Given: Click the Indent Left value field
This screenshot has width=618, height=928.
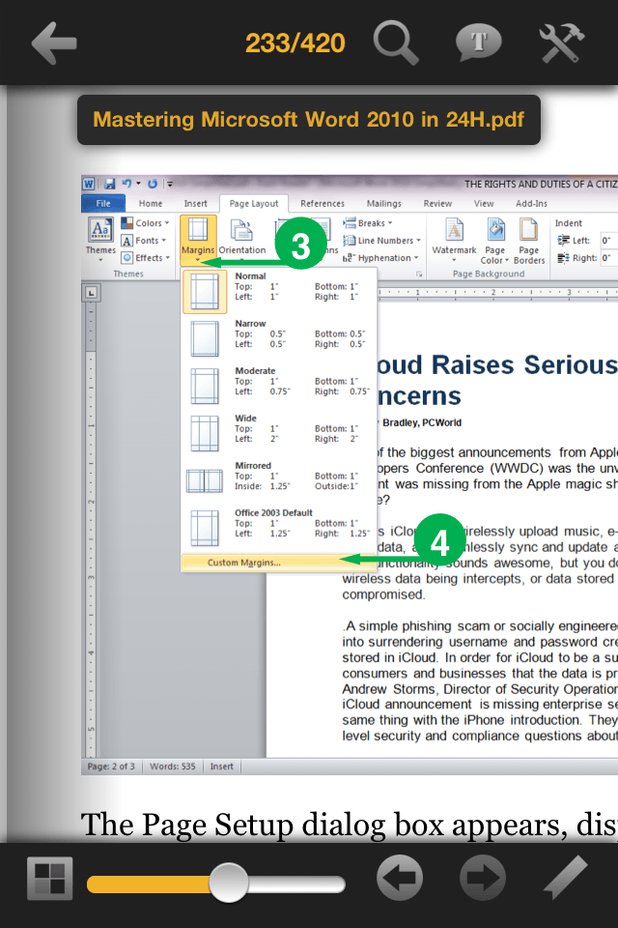Looking at the screenshot, I should tap(609, 241).
